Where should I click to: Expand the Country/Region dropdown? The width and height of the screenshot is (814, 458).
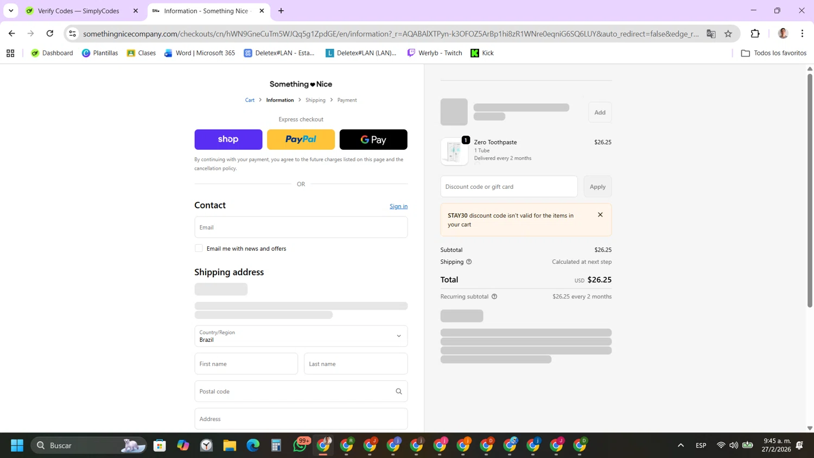tap(301, 336)
